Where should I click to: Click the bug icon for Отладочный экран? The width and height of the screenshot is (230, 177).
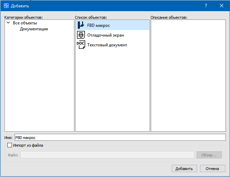(81, 35)
